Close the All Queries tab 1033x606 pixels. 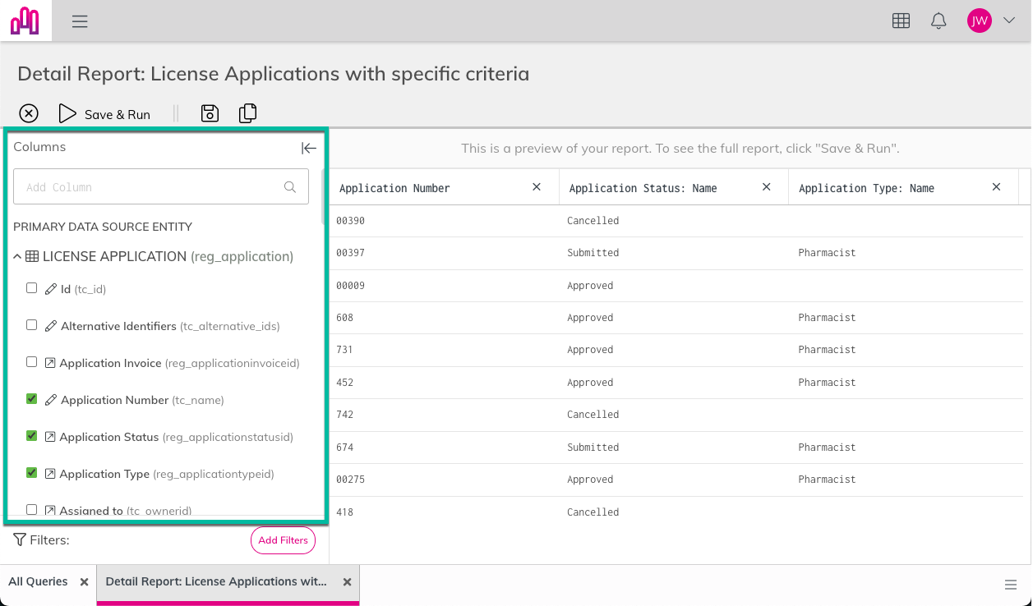(x=84, y=582)
